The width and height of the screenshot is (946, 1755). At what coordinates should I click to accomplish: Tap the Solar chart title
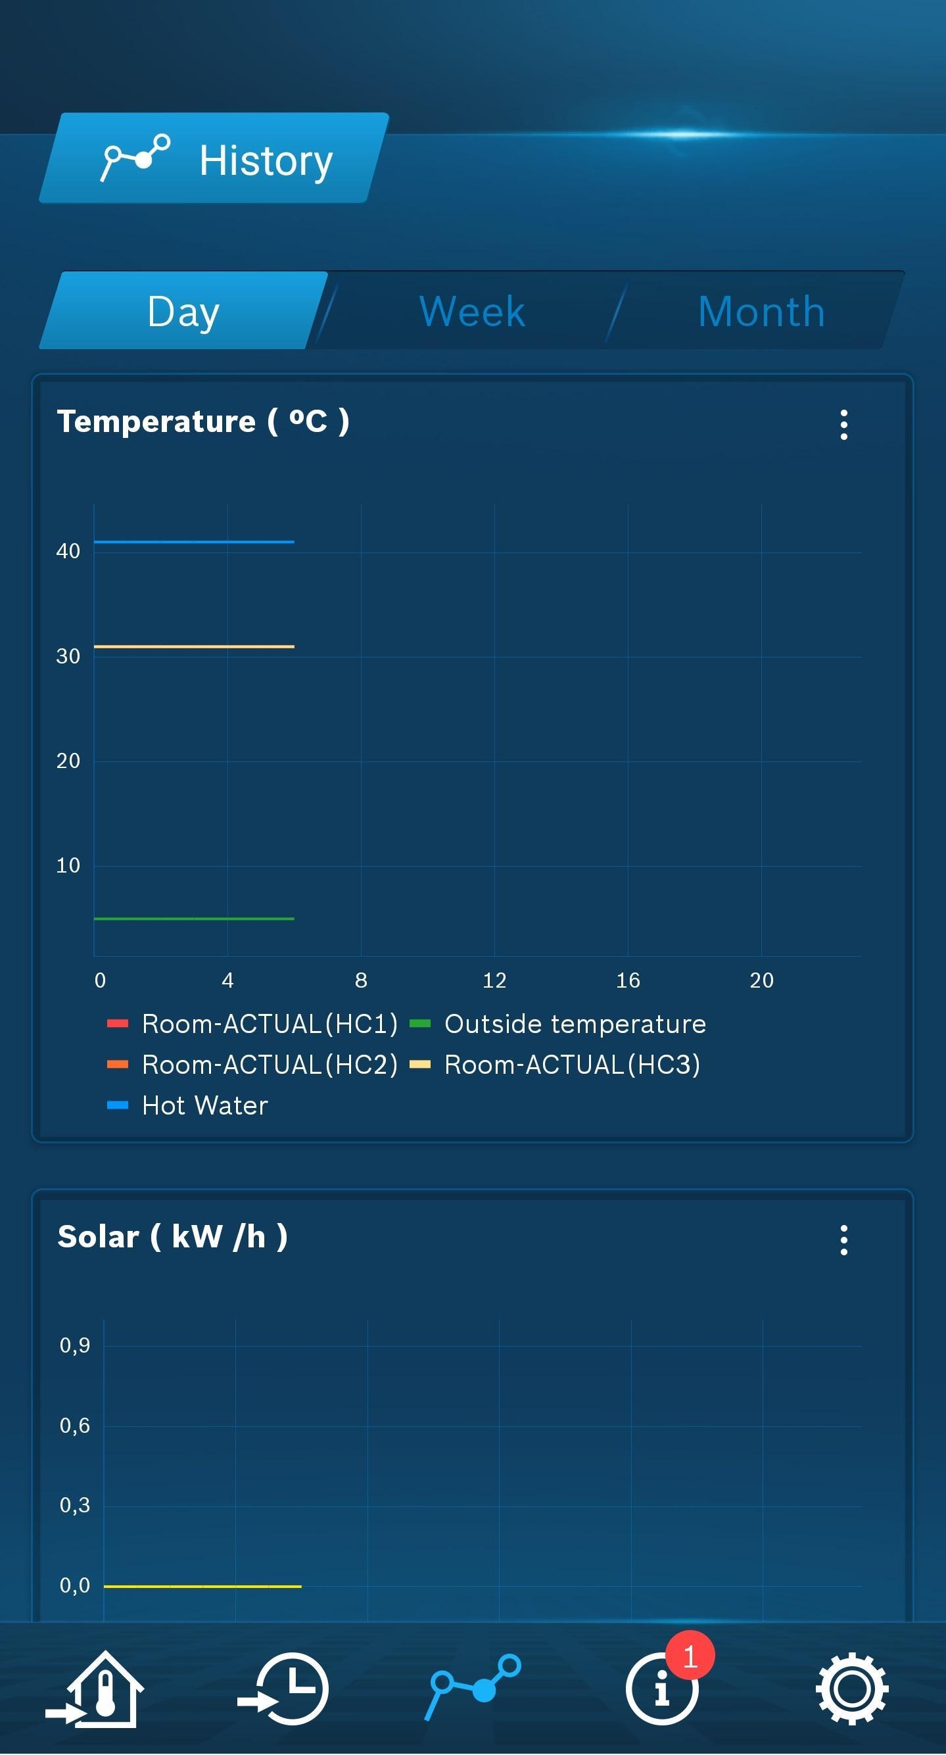click(172, 1237)
